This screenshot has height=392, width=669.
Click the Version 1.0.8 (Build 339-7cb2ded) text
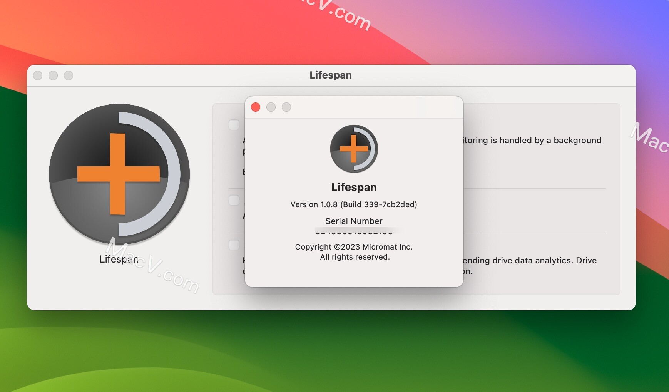pos(354,204)
